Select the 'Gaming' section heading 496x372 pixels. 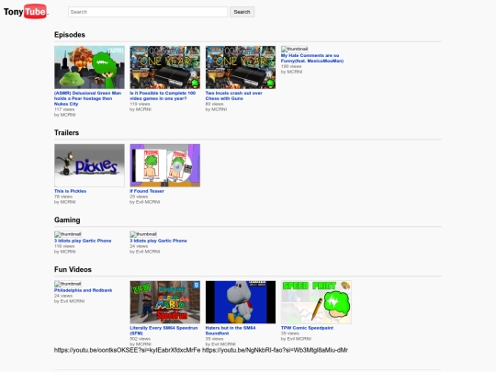[67, 220]
